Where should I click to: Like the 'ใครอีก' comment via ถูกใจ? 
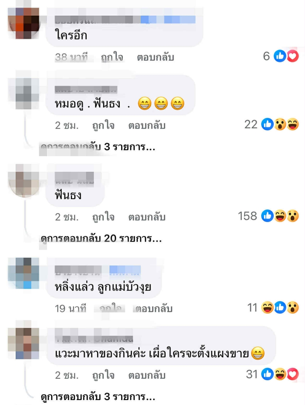(112, 57)
